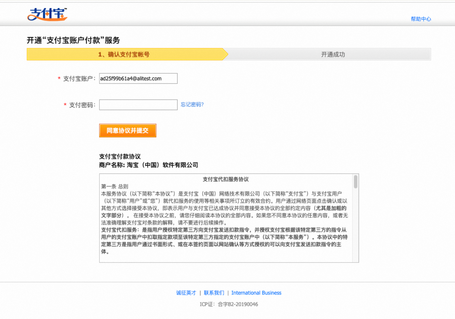455x319 pixels.
Task: Select the 开通成功 step tab
Action: click(x=333, y=54)
